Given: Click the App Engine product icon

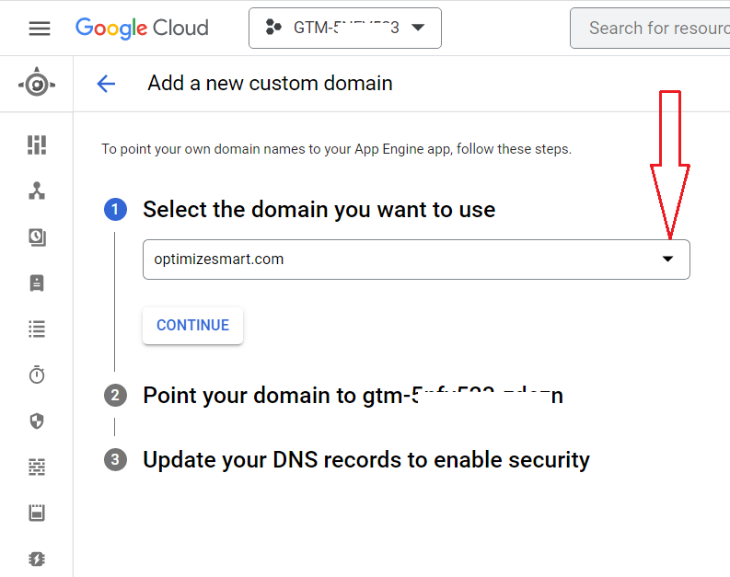Looking at the screenshot, I should pyautogui.click(x=37, y=84).
